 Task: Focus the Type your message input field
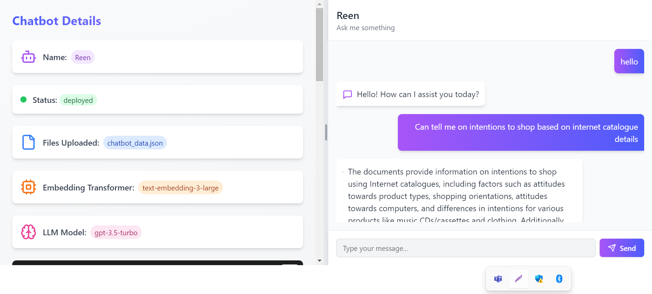coord(465,248)
